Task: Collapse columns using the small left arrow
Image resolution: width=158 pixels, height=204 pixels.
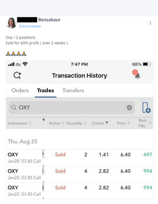Action: 44,120
